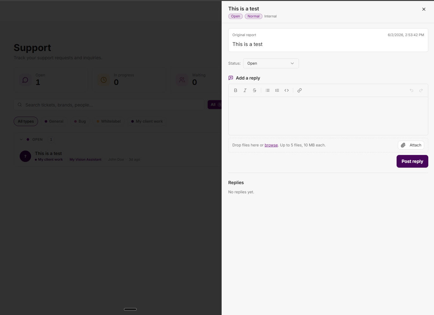434x315 pixels.
Task: Click the Normal priority badge
Action: tap(254, 16)
